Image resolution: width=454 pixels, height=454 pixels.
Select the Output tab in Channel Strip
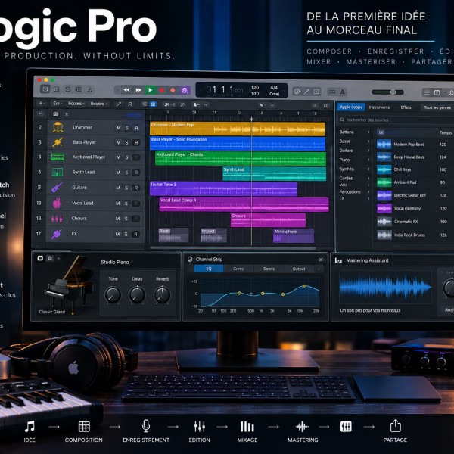coord(299,269)
